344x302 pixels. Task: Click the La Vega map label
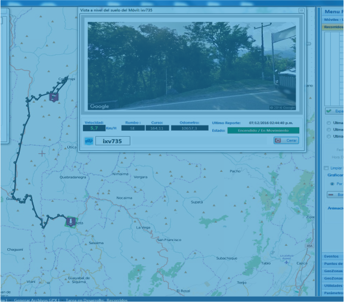pos(143,227)
